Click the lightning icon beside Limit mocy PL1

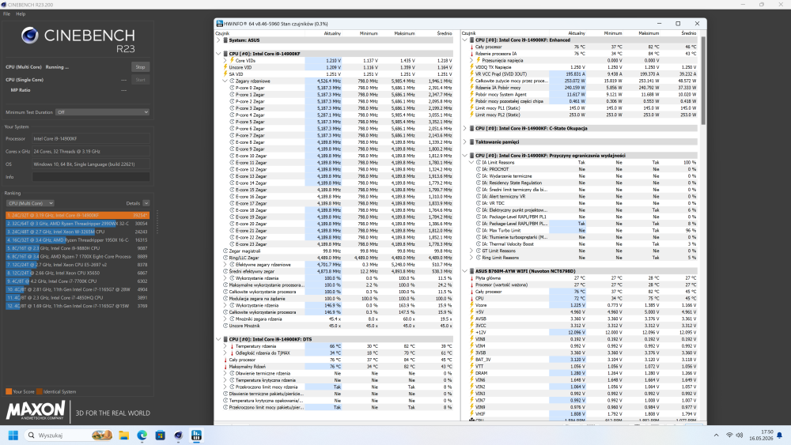[471, 107]
